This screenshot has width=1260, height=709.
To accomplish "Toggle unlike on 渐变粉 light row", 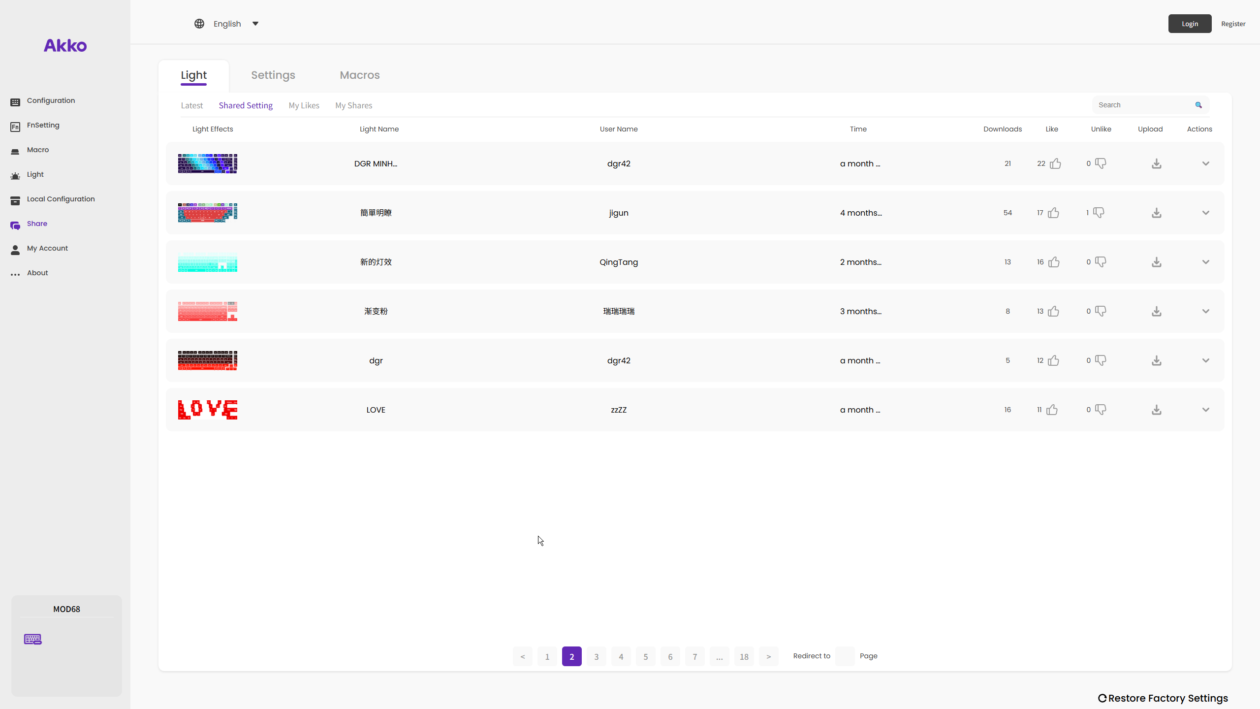I will pyautogui.click(x=1101, y=311).
